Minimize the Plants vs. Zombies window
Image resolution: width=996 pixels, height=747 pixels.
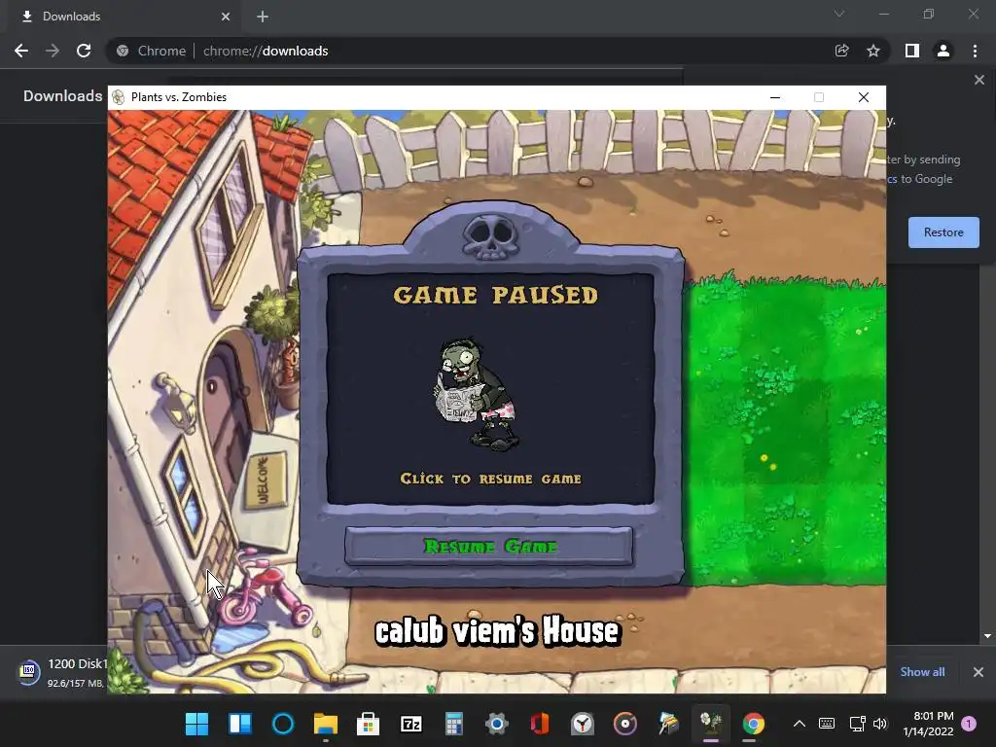(775, 97)
